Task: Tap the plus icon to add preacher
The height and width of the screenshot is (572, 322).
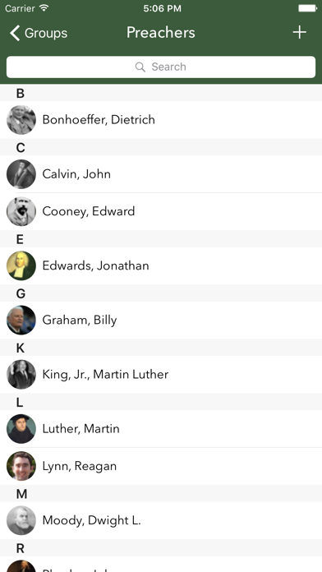Action: tap(299, 33)
